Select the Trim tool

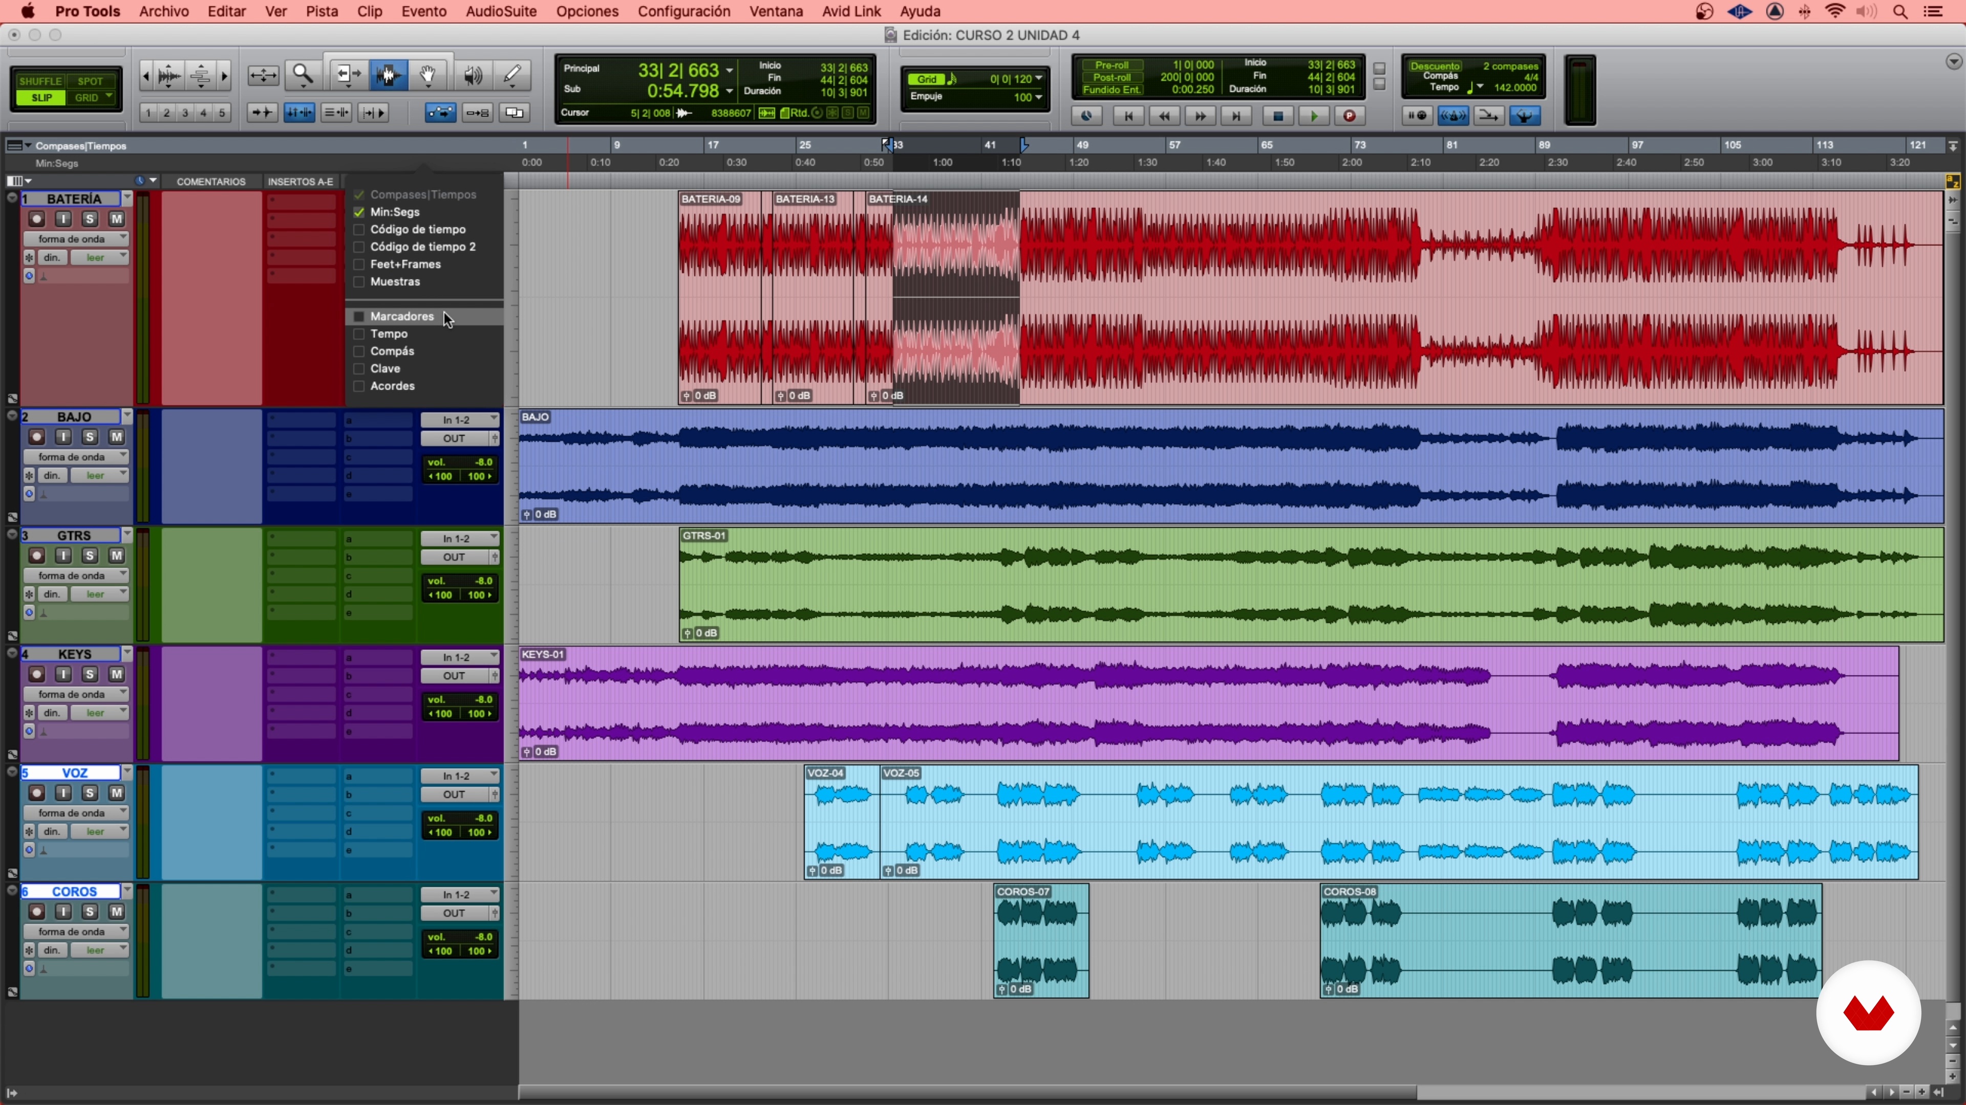point(347,75)
